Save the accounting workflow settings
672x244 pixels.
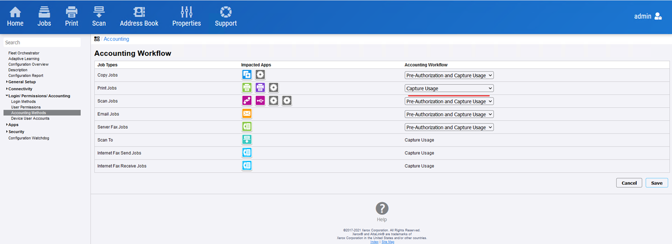(656, 183)
